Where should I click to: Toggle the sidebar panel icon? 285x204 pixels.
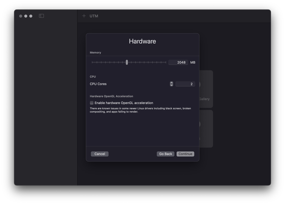(42, 16)
